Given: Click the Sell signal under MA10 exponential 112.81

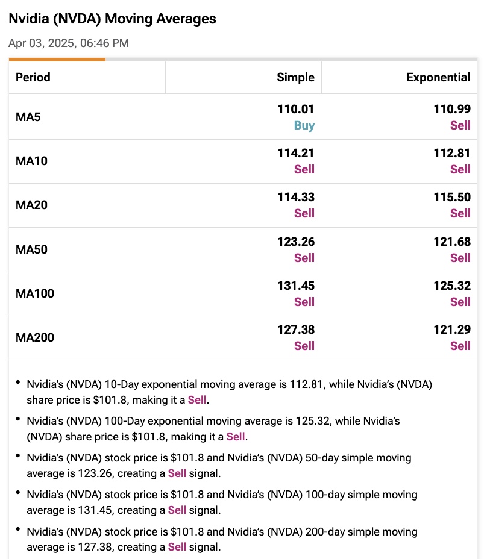Looking at the screenshot, I should tap(460, 169).
